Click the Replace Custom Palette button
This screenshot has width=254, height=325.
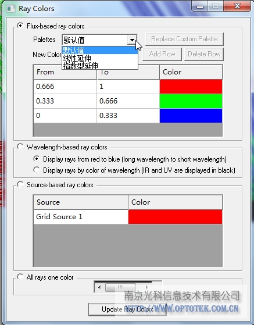pos(184,39)
